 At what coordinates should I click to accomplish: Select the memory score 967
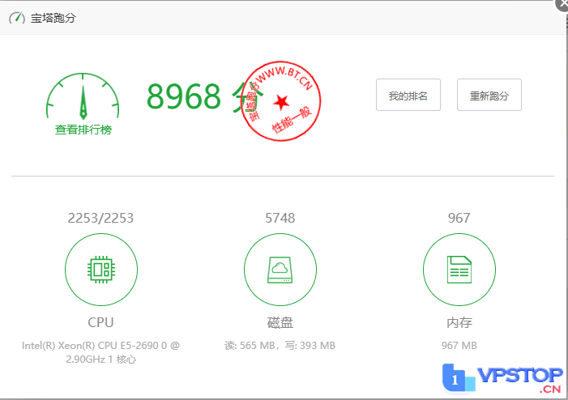[x=459, y=218]
